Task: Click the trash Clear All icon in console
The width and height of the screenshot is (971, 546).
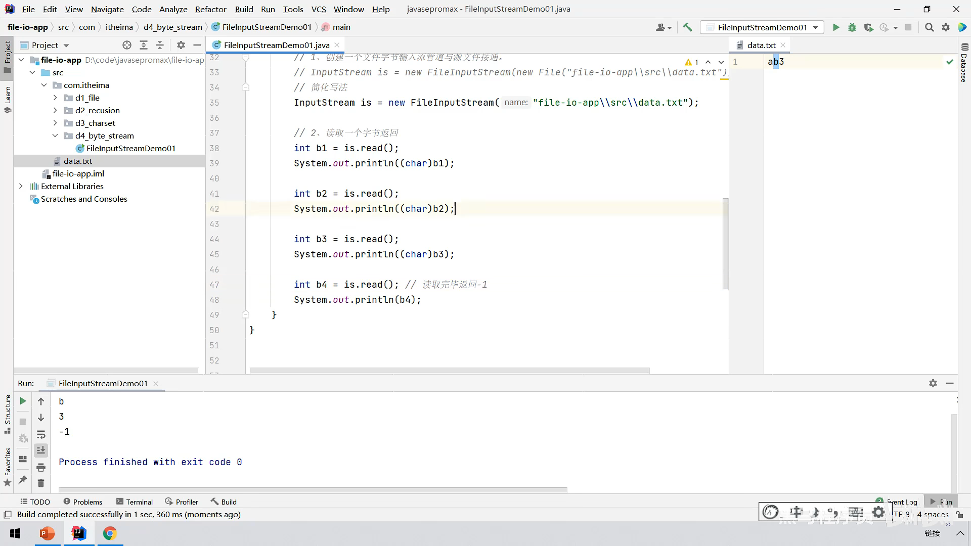Action: [x=41, y=483]
